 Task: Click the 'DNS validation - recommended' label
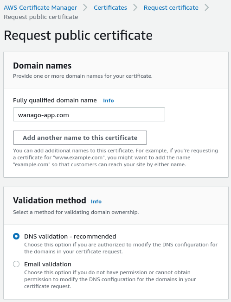click(70, 236)
